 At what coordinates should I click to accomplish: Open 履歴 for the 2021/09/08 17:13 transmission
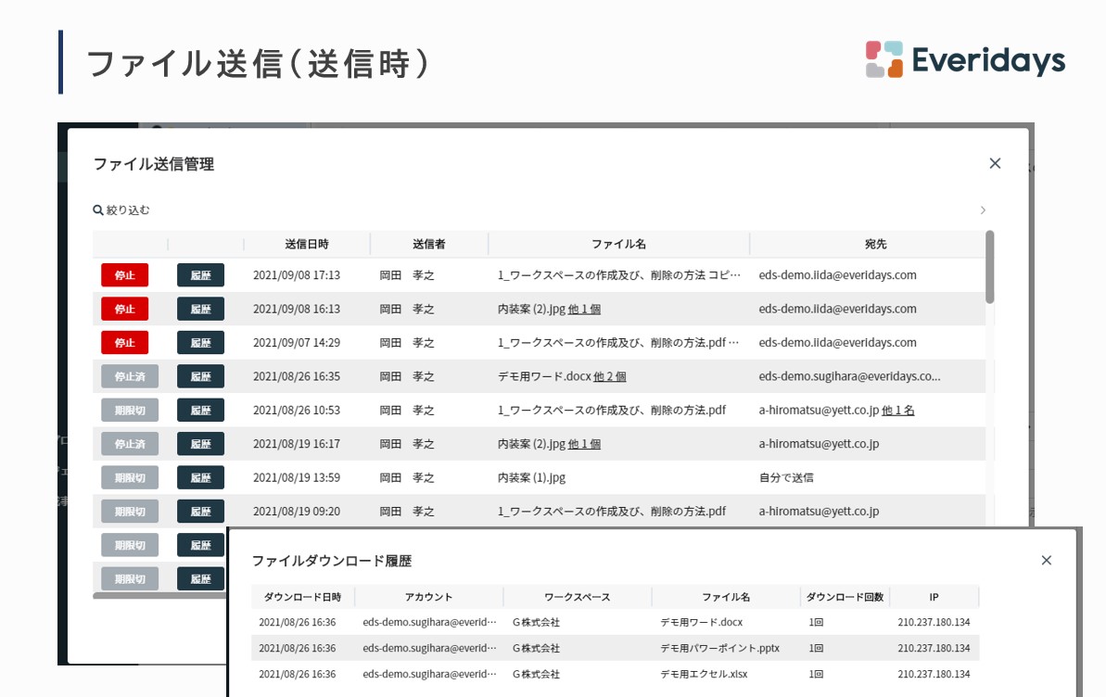pyautogui.click(x=200, y=275)
